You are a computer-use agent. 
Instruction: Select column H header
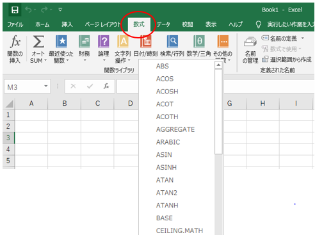pos(262,104)
